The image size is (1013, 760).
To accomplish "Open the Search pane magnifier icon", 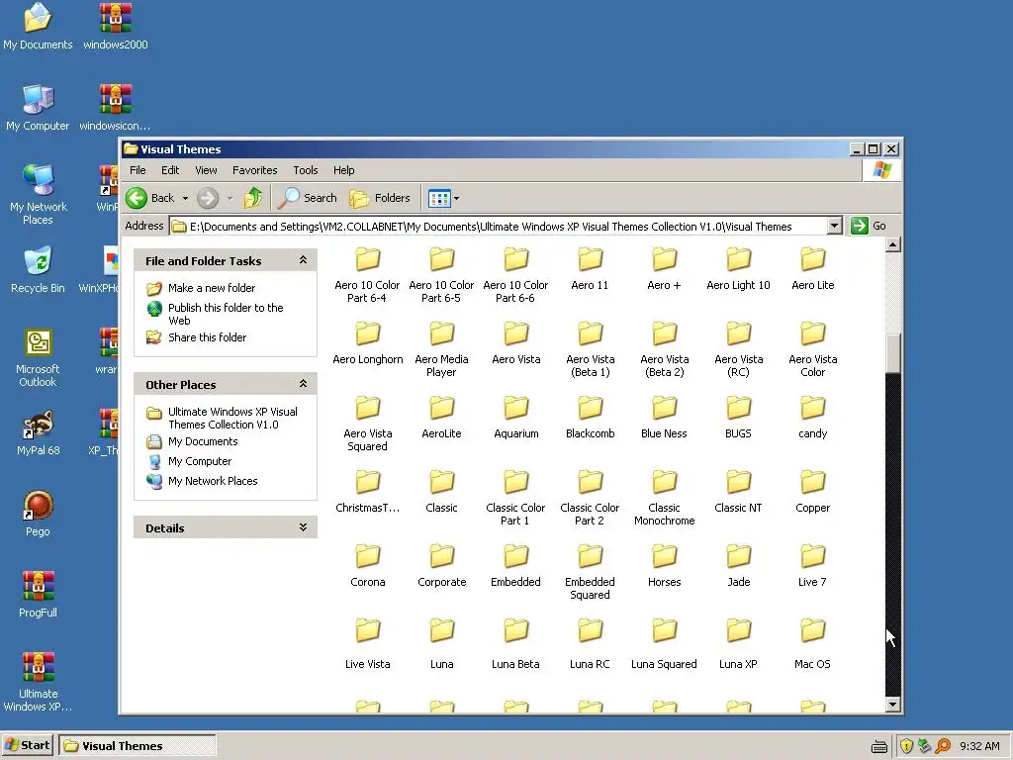I will coord(289,198).
